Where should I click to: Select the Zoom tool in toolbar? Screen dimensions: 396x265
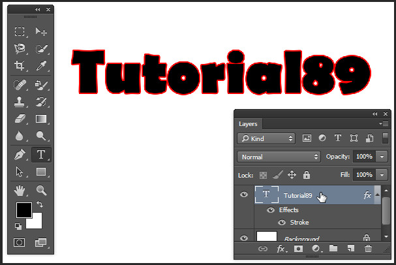[41, 191]
